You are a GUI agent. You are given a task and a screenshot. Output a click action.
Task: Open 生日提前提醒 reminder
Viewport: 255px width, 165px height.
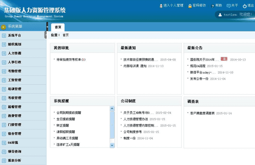[x=66, y=119]
